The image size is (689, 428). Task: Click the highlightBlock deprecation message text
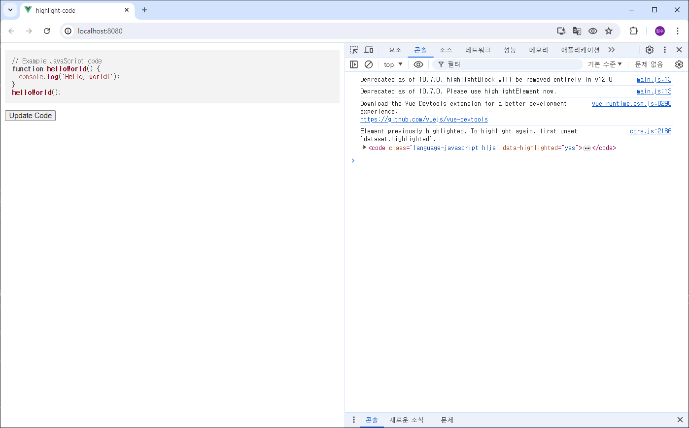point(486,79)
